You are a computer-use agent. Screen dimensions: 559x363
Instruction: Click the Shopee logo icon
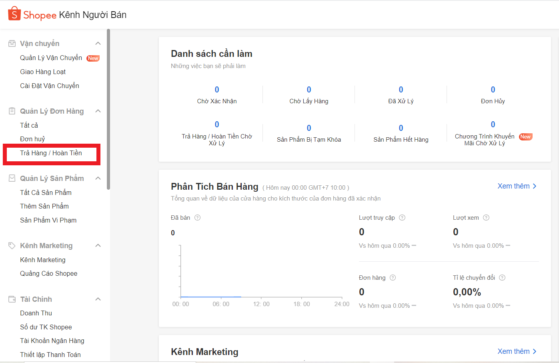pos(14,14)
